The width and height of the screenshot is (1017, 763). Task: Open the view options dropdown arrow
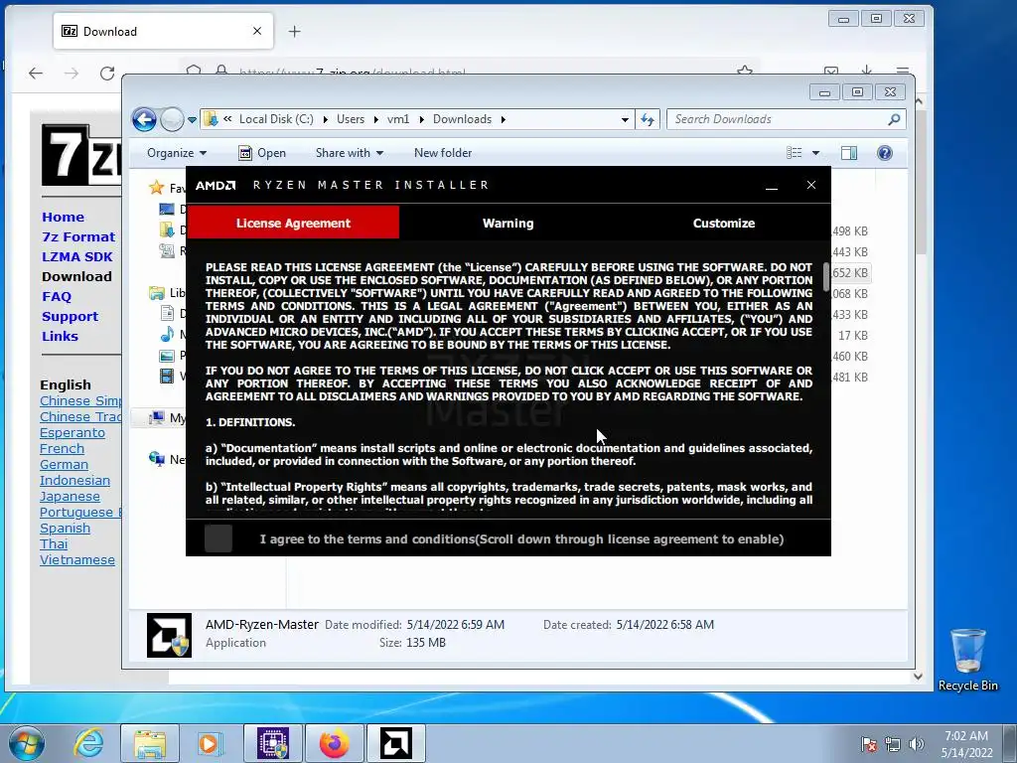coord(816,153)
